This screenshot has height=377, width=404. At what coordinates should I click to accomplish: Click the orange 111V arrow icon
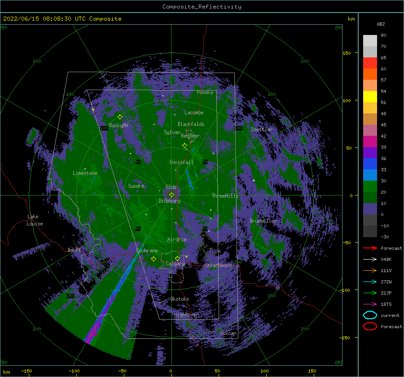tap(370, 270)
